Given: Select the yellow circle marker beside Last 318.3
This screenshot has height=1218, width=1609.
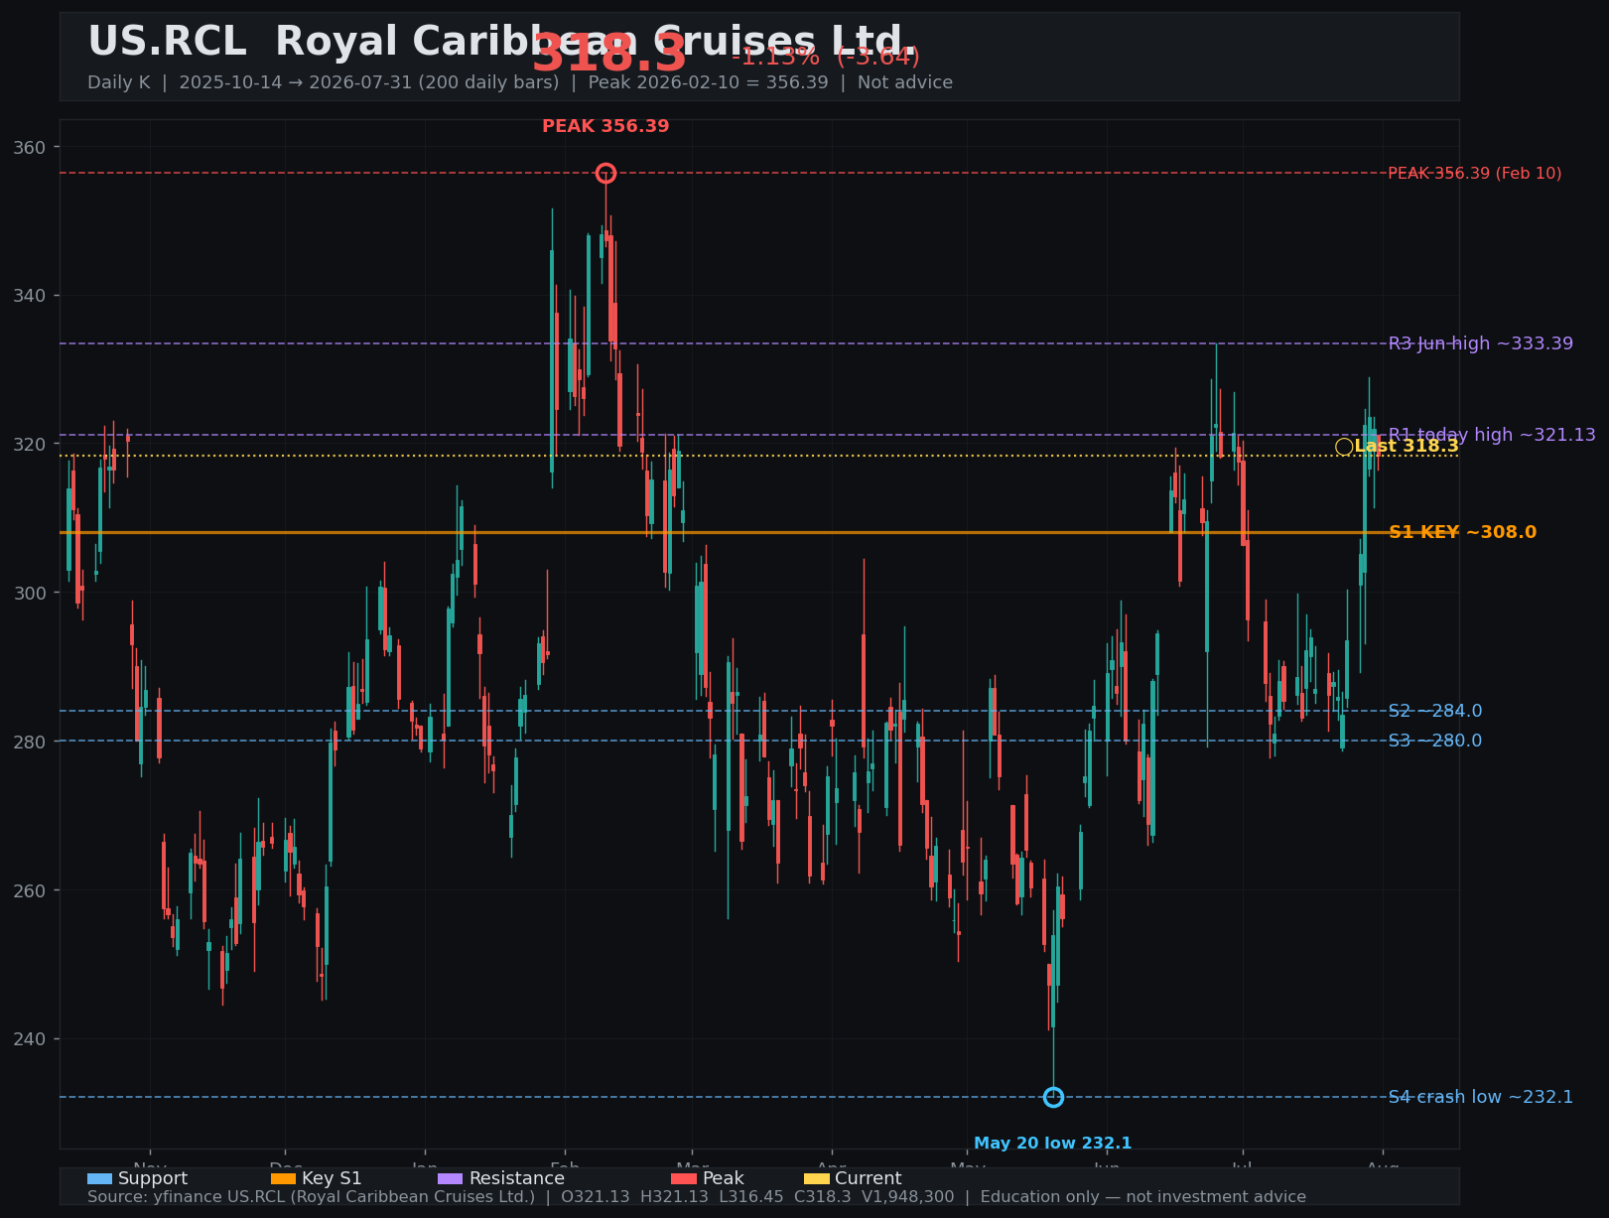Looking at the screenshot, I should pos(1344,447).
